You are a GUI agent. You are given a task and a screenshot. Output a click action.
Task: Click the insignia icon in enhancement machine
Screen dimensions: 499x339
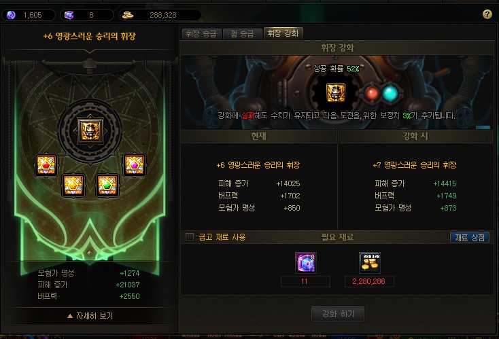(336, 93)
